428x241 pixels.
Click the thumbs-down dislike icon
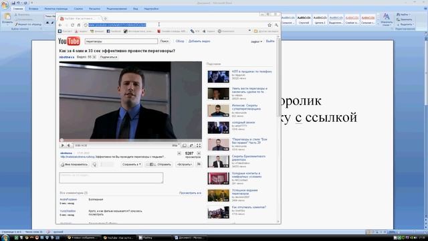point(94,165)
